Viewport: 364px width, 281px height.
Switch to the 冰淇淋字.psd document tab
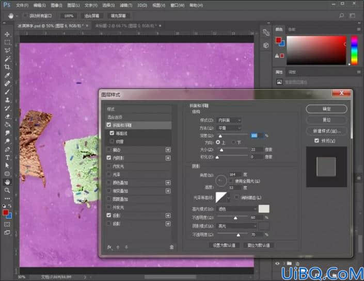tap(51, 26)
